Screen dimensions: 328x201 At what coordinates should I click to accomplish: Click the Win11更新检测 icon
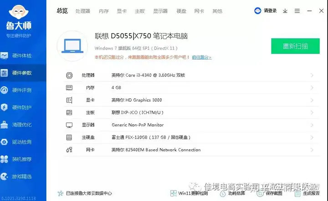[x=174, y=193]
